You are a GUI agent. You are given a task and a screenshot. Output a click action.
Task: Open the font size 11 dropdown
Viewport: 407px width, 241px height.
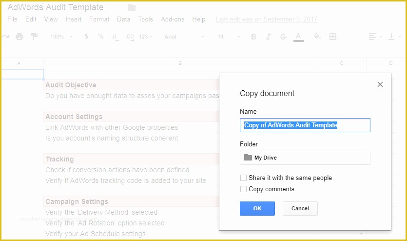(x=229, y=37)
